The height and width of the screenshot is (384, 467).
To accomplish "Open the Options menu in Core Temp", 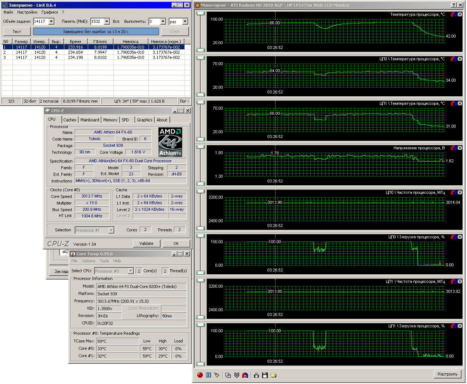I will pyautogui.click(x=89, y=261).
